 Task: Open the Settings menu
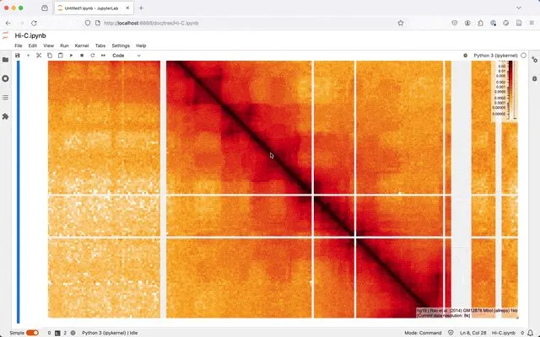click(121, 45)
